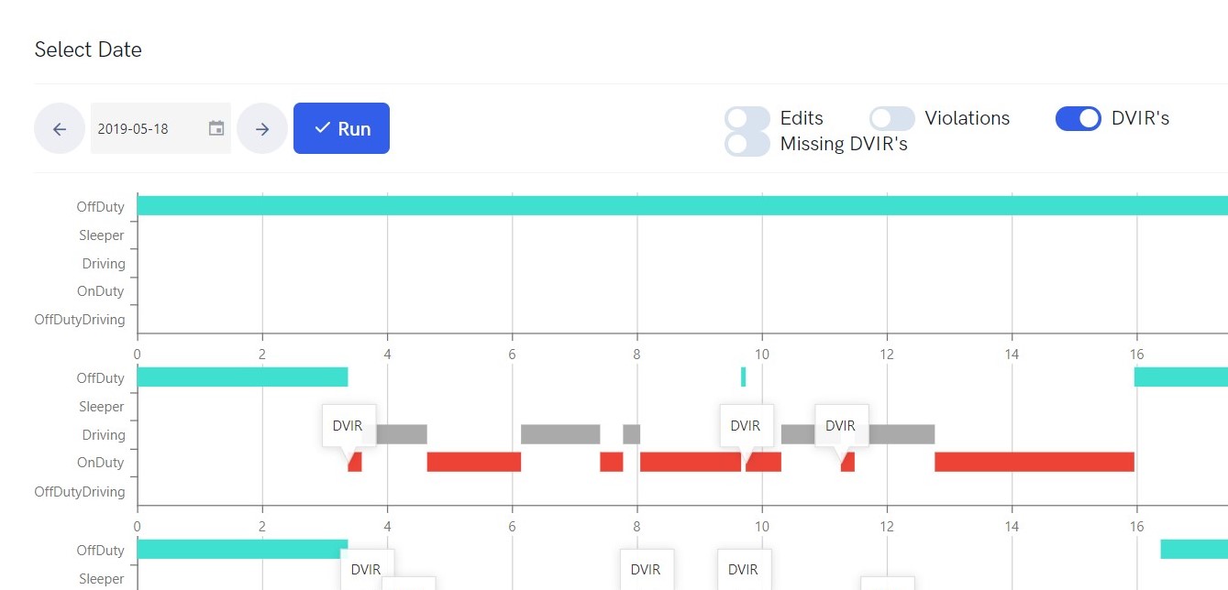
Task: Click the third chart's DVIR marker near hour 4
Action: pyautogui.click(x=367, y=569)
